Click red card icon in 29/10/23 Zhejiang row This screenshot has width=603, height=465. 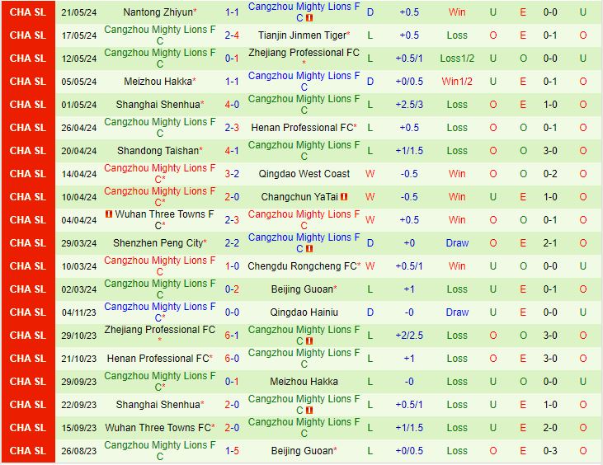[x=309, y=341]
